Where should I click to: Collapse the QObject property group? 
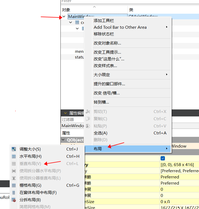coord(63,140)
